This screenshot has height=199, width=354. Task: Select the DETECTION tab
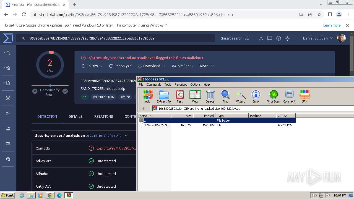[x=47, y=116]
